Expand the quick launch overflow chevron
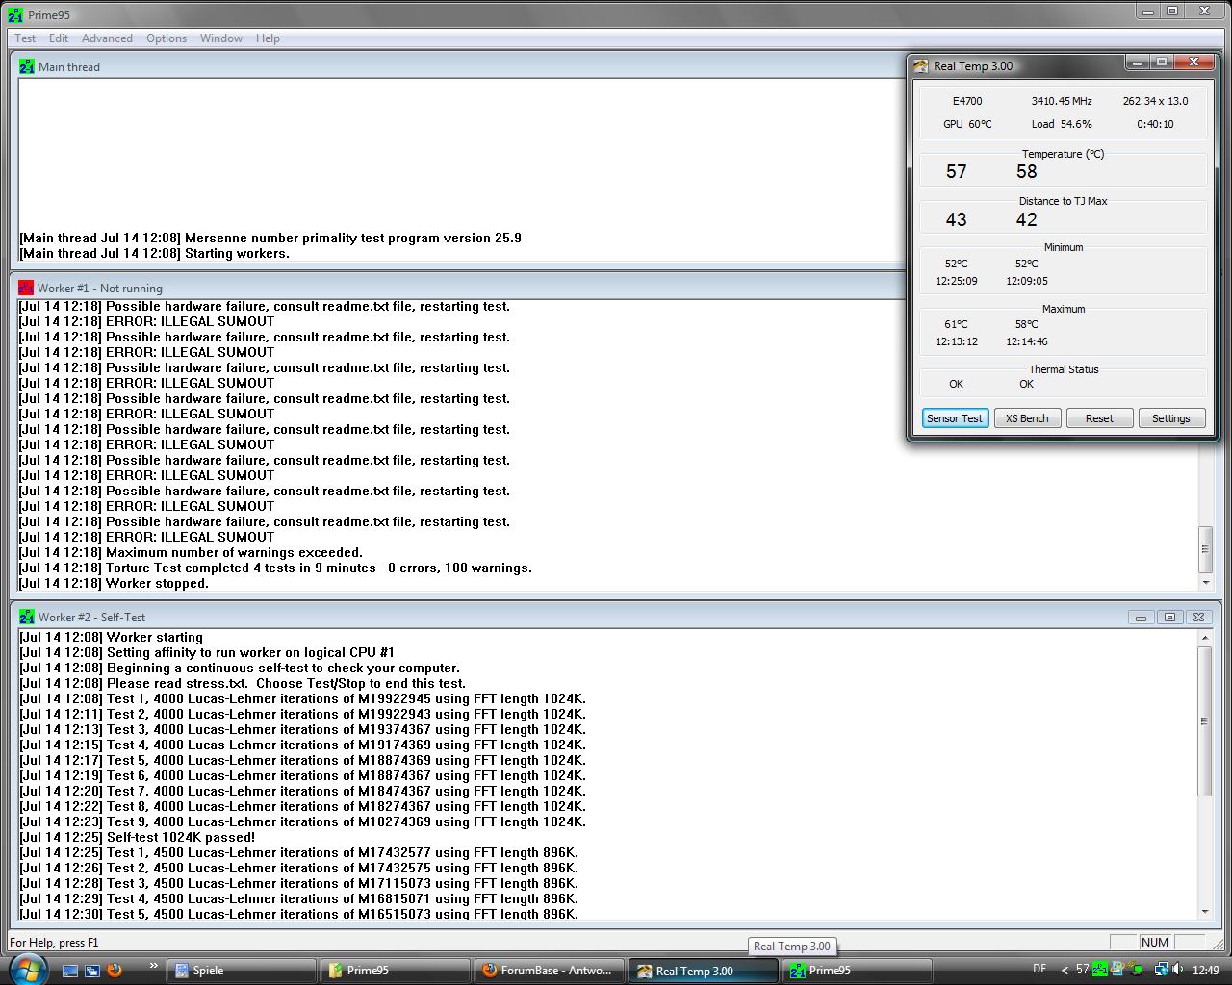 pos(153,965)
